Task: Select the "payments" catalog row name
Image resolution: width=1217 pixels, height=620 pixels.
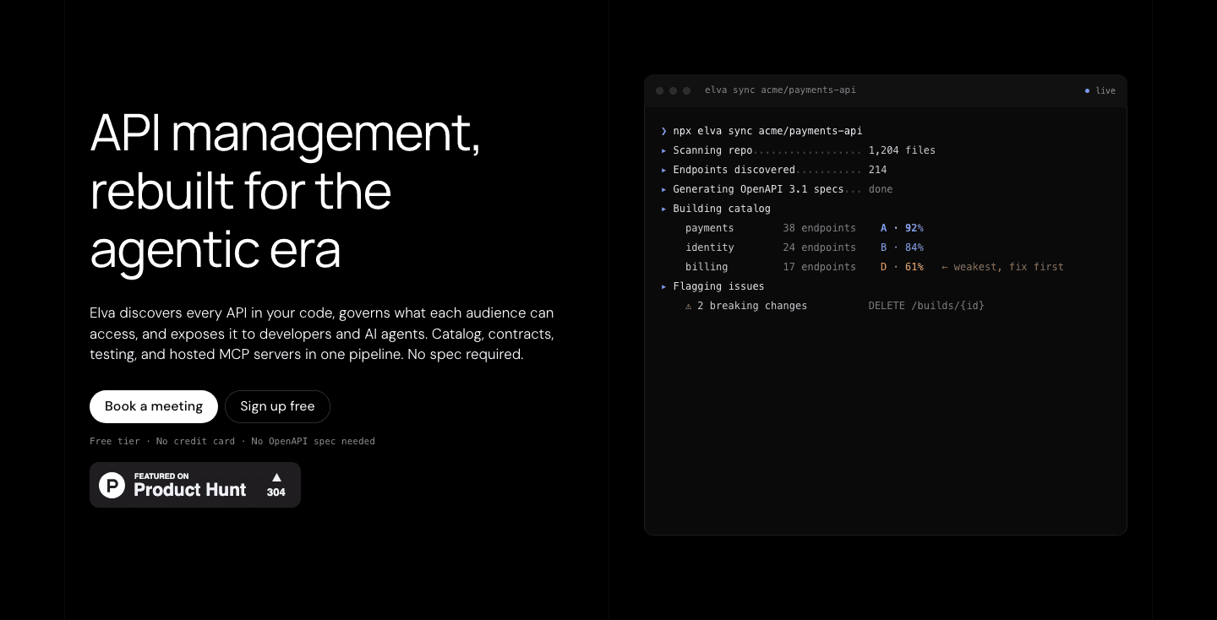Action: pyautogui.click(x=710, y=228)
